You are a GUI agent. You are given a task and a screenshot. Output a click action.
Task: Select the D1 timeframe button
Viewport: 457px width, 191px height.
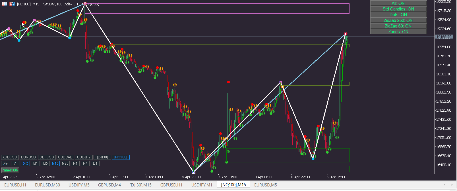pyautogui.click(x=95, y=164)
